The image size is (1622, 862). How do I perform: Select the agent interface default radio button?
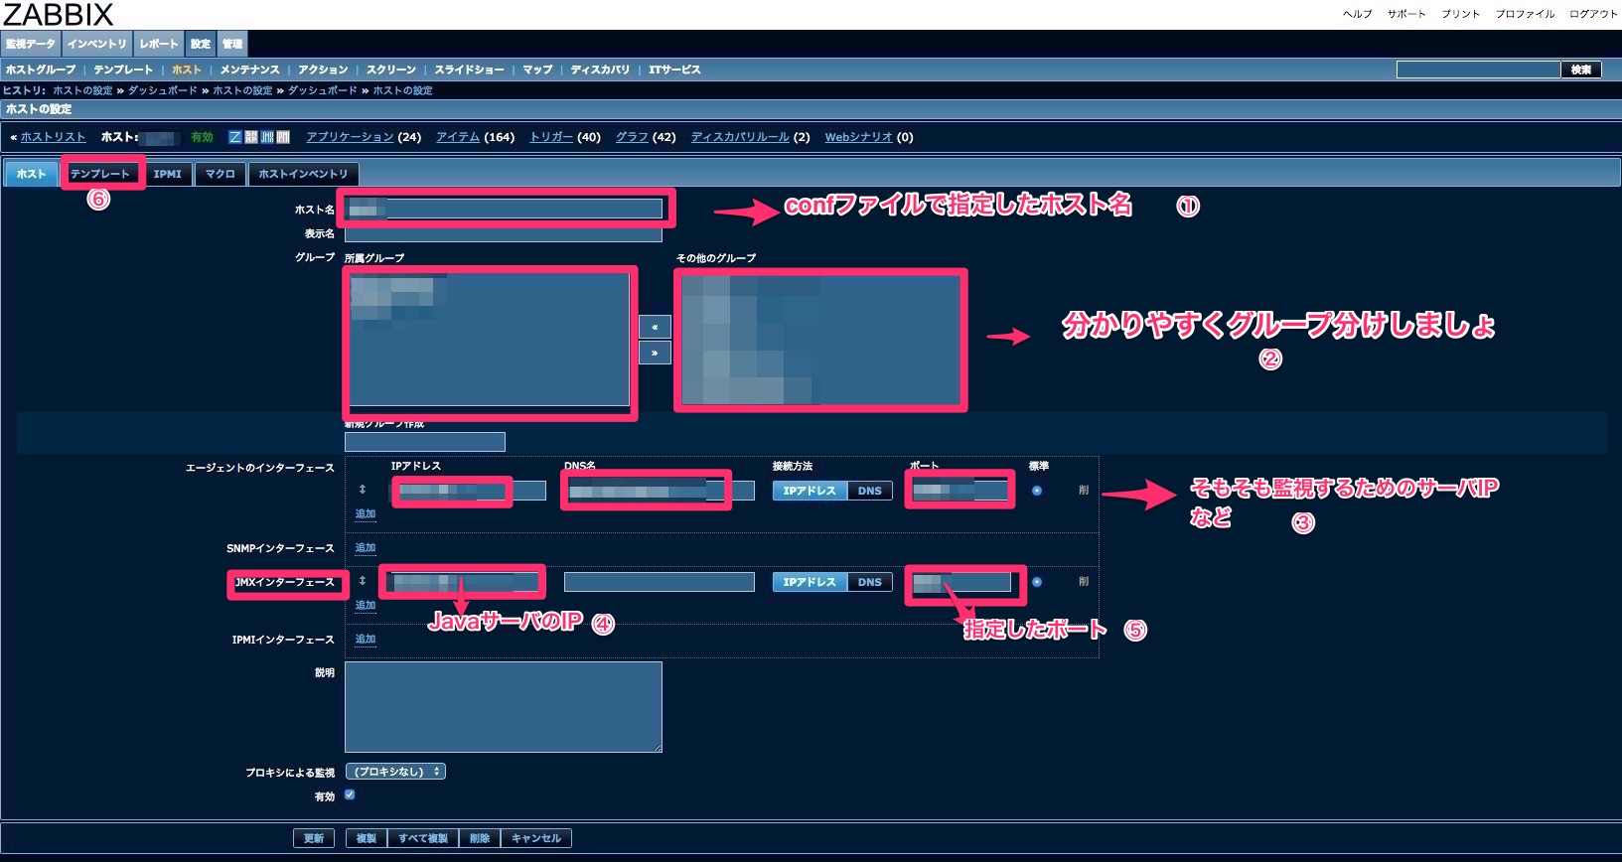pos(1037,491)
